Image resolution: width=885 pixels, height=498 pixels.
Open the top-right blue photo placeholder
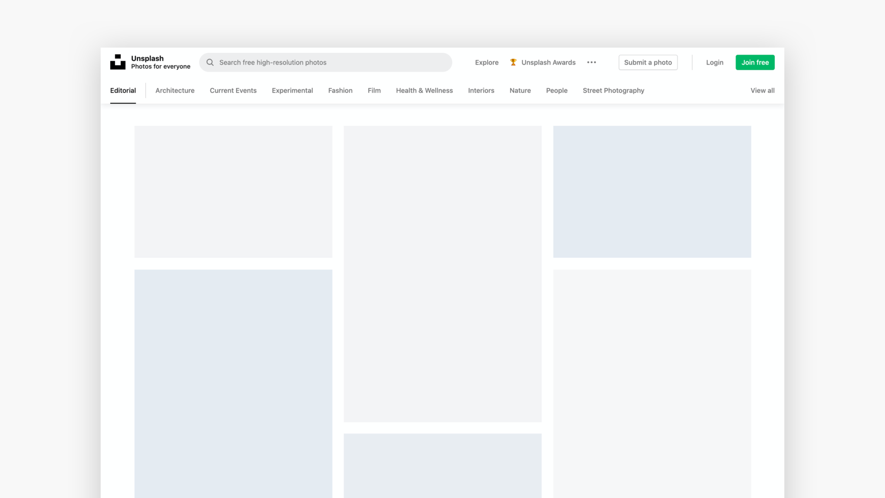click(652, 192)
